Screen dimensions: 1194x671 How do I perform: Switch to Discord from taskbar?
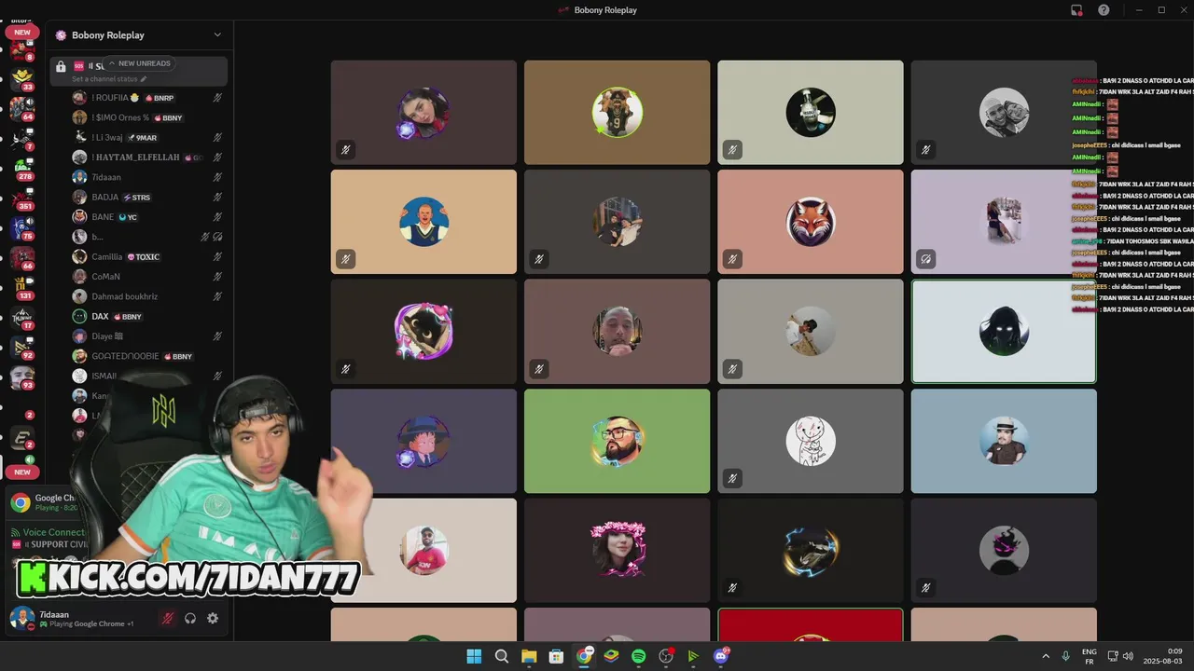(721, 656)
